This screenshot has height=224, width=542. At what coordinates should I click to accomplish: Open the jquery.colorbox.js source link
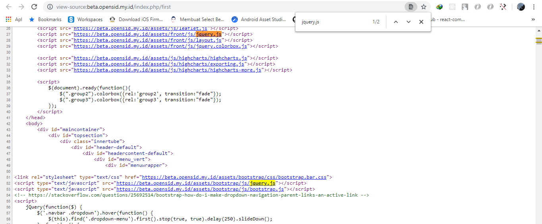coord(160,46)
